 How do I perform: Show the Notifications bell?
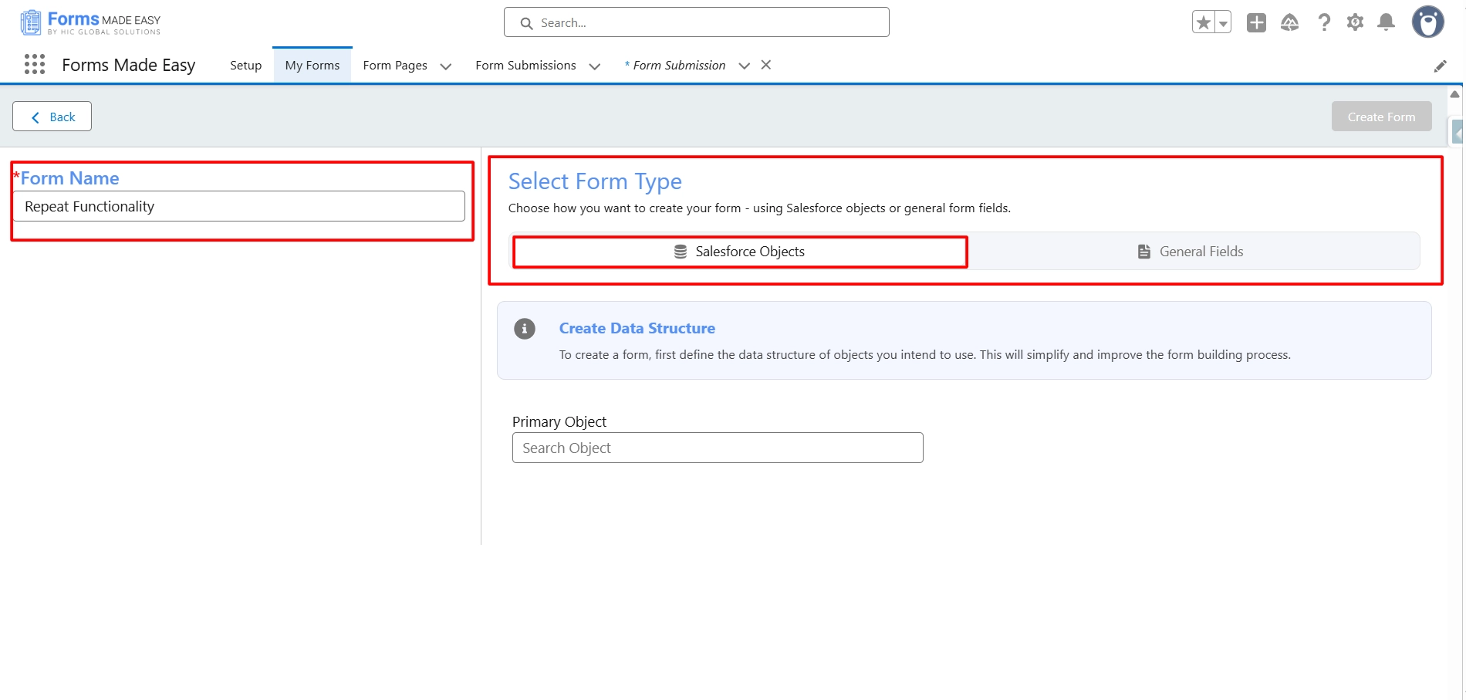(x=1386, y=22)
